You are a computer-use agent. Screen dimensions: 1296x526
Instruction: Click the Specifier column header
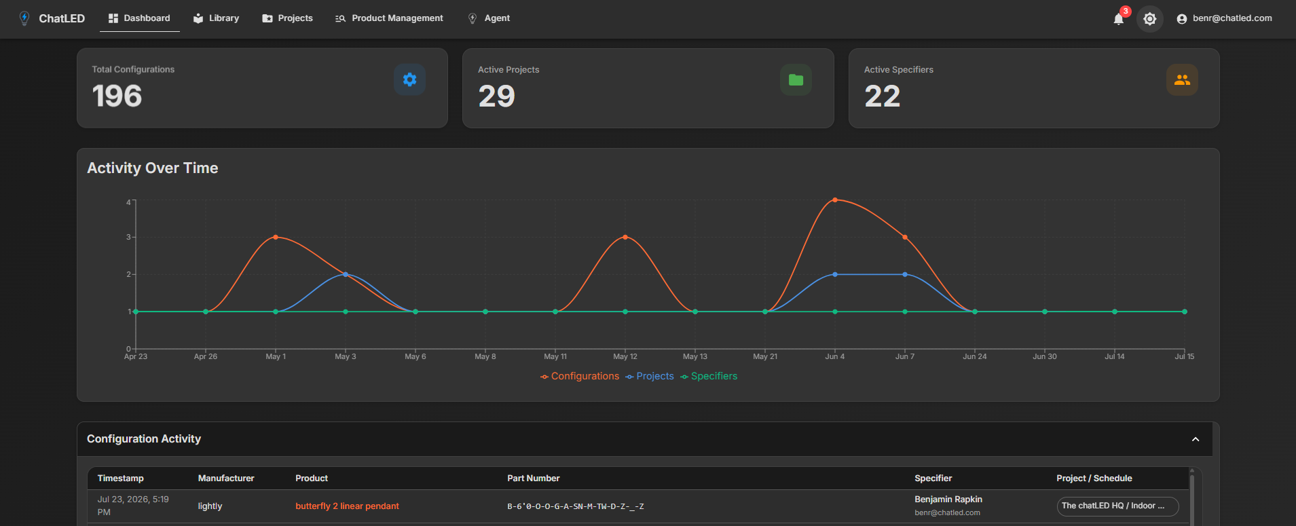933,478
